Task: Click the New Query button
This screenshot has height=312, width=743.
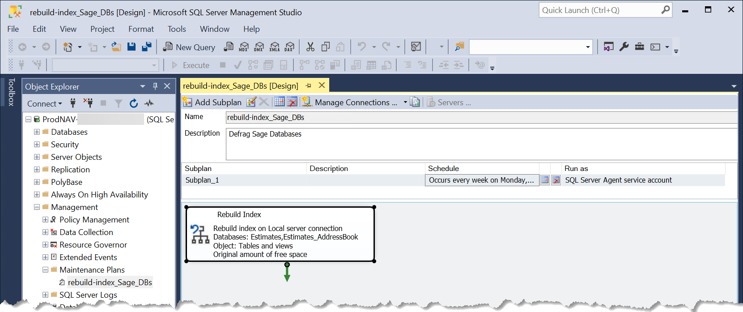Action: (x=189, y=47)
